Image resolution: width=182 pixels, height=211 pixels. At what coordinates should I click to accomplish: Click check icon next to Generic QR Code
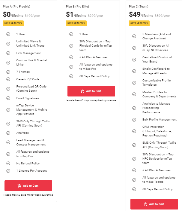[x=8, y=79]
